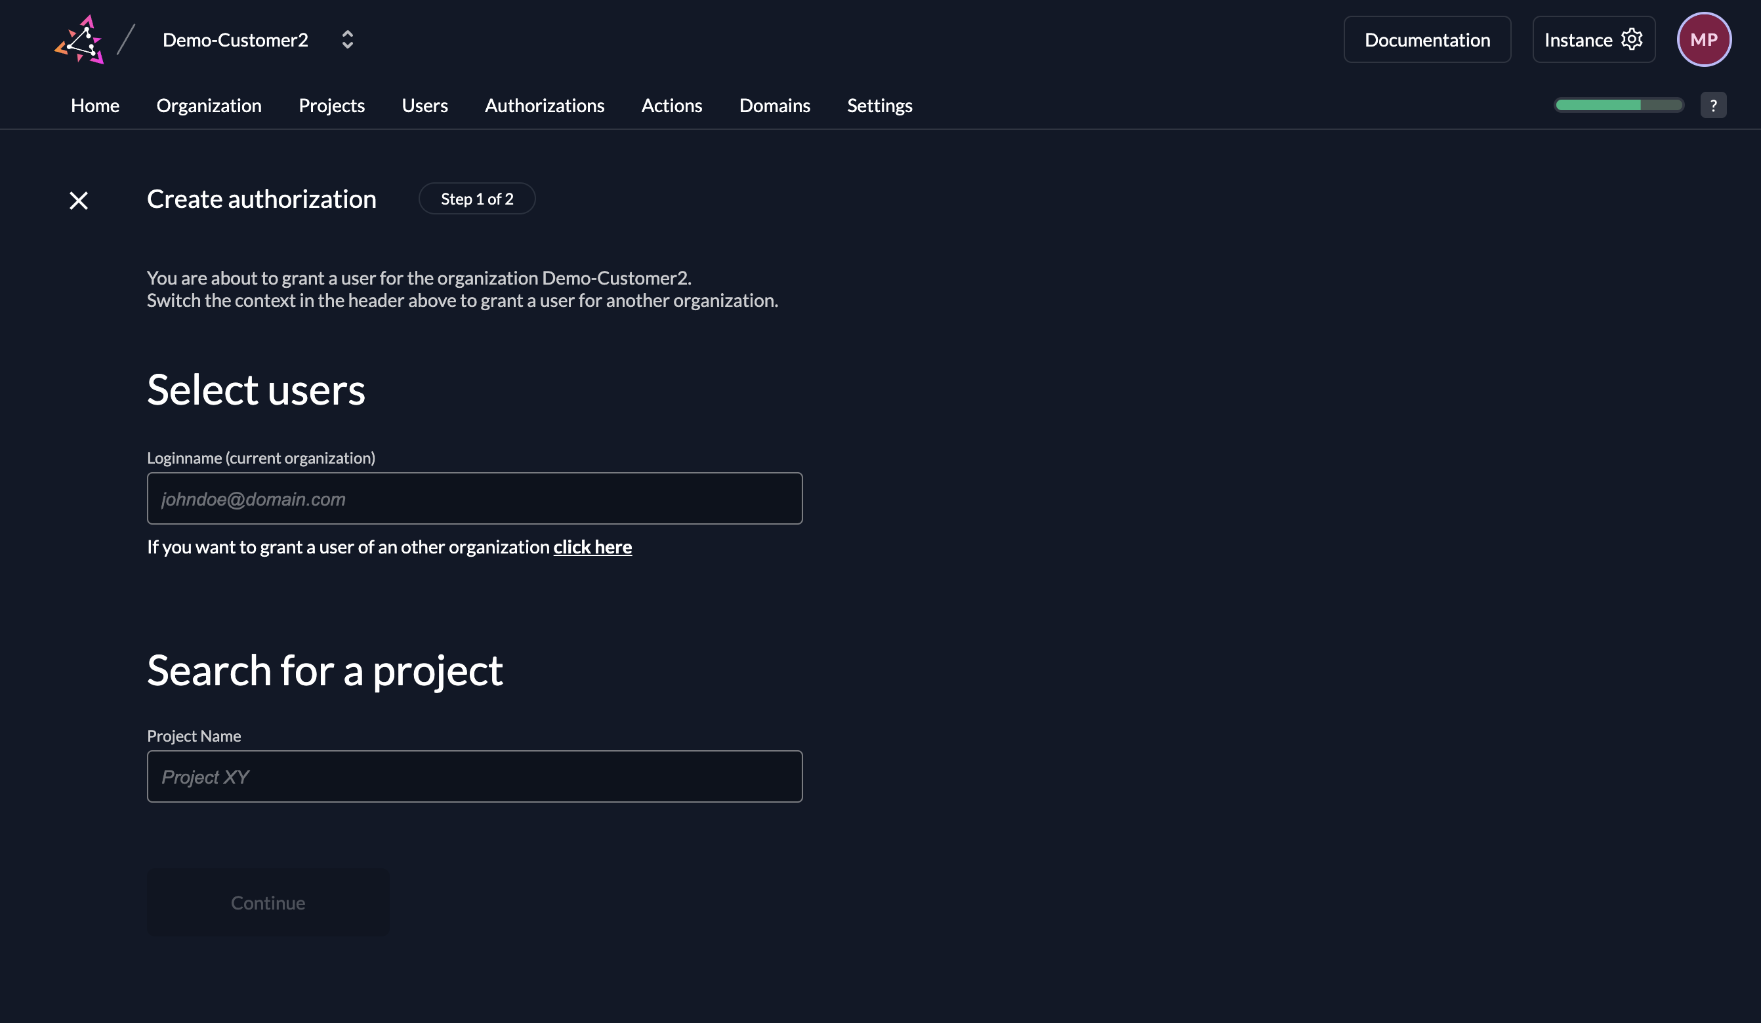Open the Actions tab
Viewport: 1761px width, 1023px height.
click(672, 106)
